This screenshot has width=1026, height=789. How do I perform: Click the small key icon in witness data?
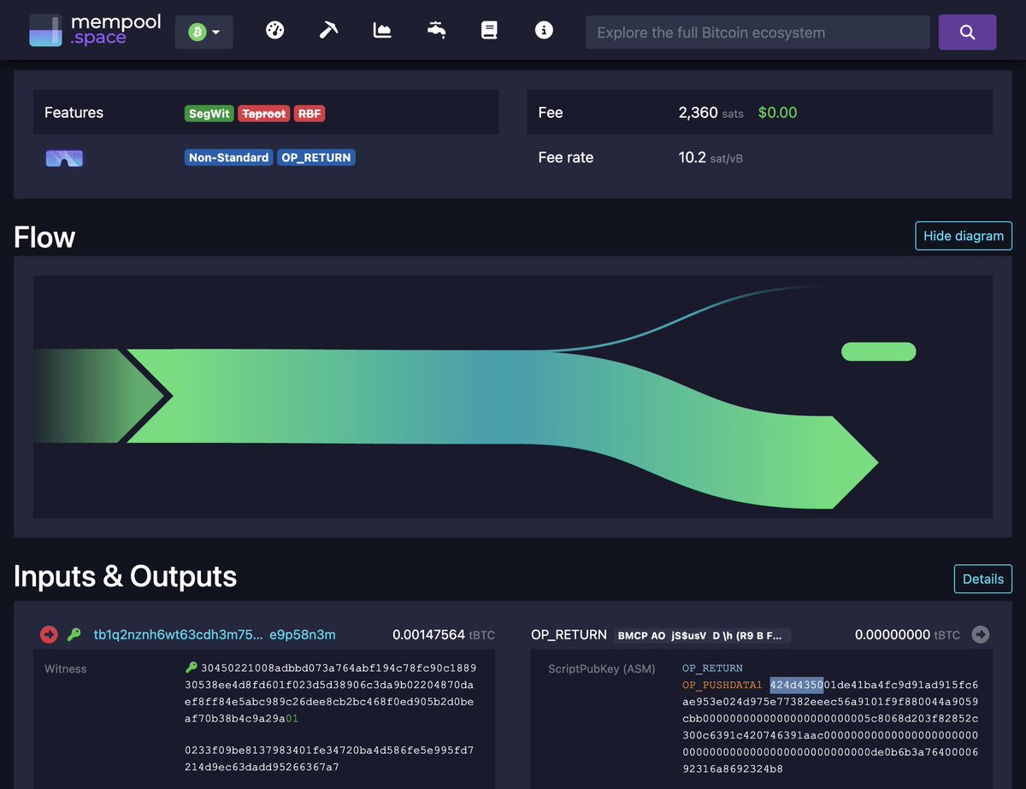pyautogui.click(x=192, y=668)
